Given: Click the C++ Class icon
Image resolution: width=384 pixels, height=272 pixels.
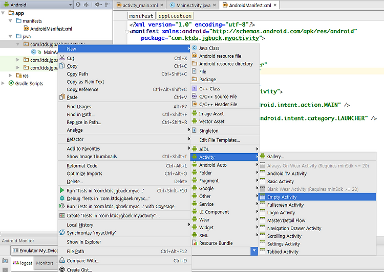Looking at the screenshot, I should pos(195,88).
